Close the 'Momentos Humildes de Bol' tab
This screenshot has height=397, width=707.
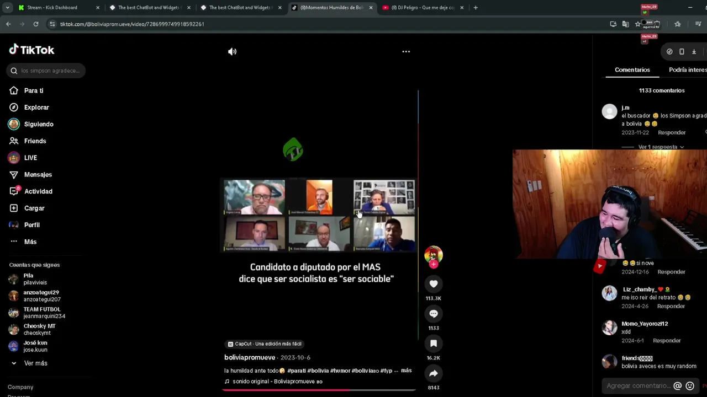[x=371, y=8]
